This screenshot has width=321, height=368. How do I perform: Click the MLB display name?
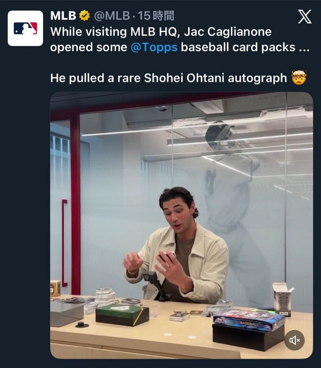tap(63, 16)
